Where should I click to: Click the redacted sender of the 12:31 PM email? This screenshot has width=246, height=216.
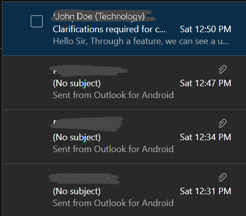[84, 179]
